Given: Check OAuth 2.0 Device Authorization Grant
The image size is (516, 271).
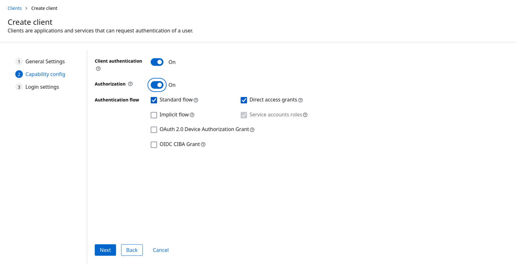Looking at the screenshot, I should click(154, 130).
